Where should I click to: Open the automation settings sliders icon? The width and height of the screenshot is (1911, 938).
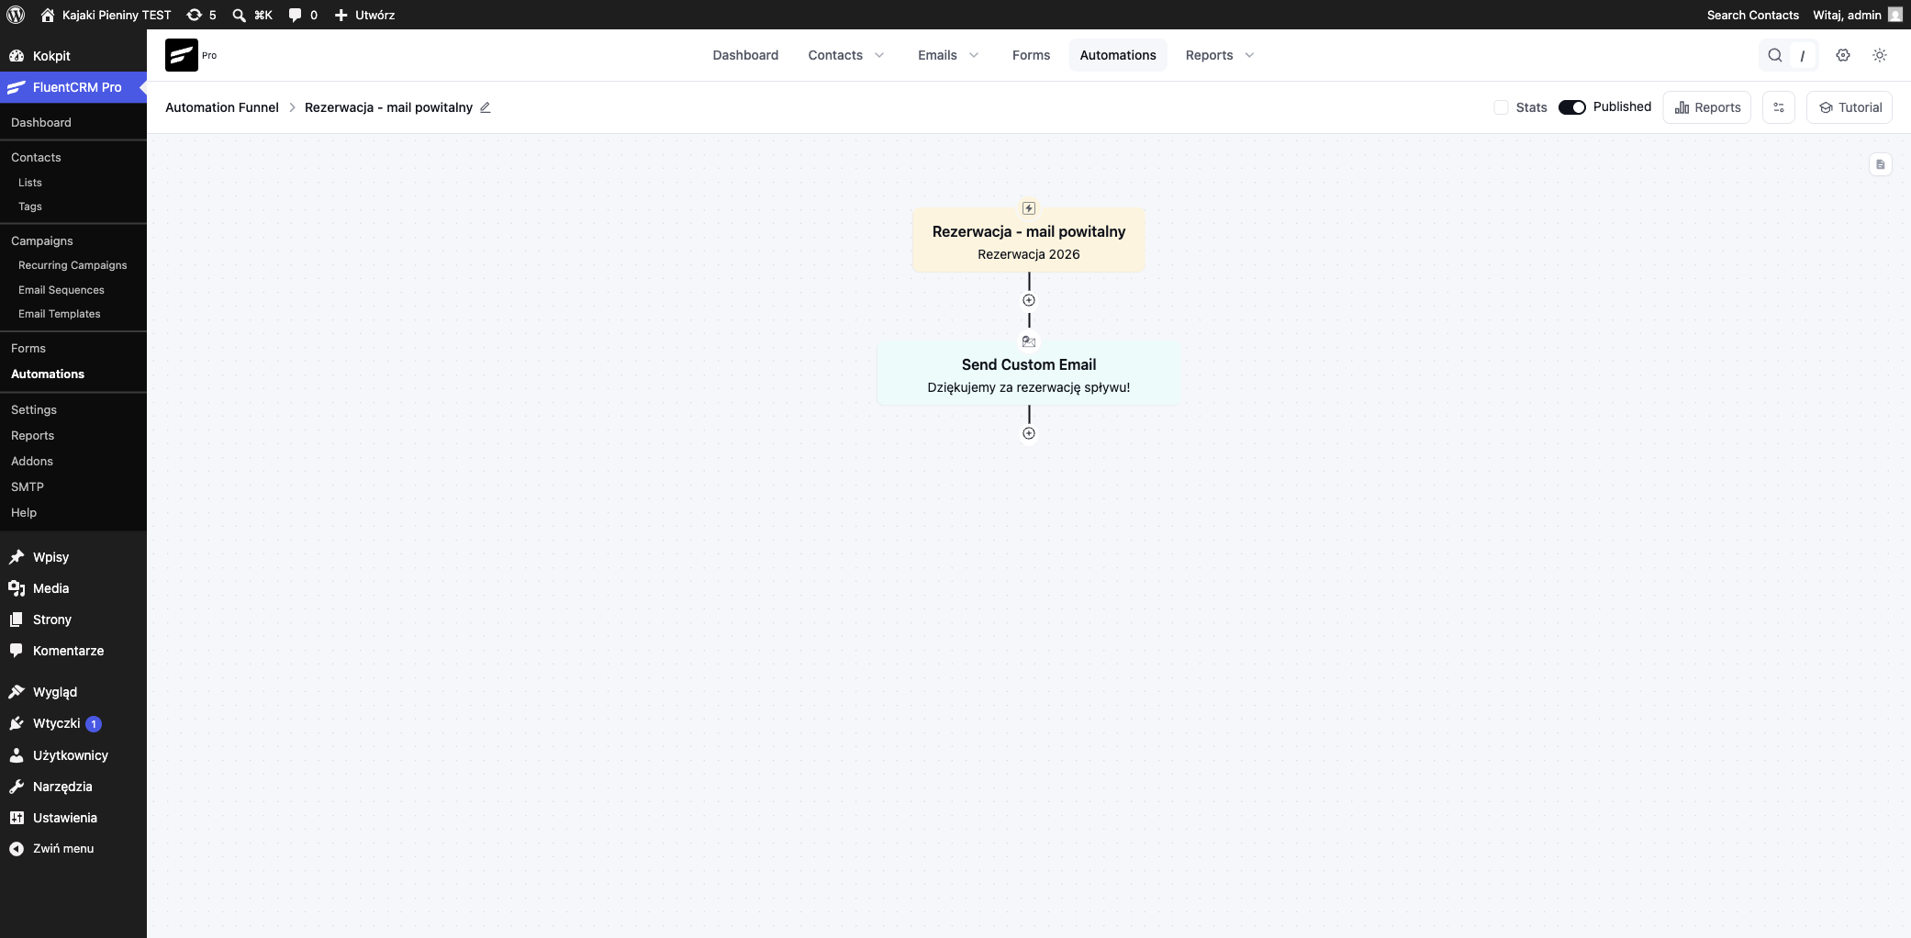(x=1779, y=107)
